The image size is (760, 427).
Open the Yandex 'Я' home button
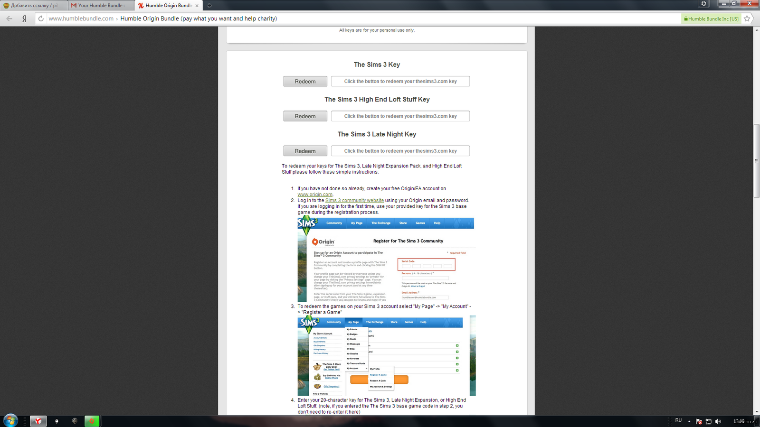[24, 19]
